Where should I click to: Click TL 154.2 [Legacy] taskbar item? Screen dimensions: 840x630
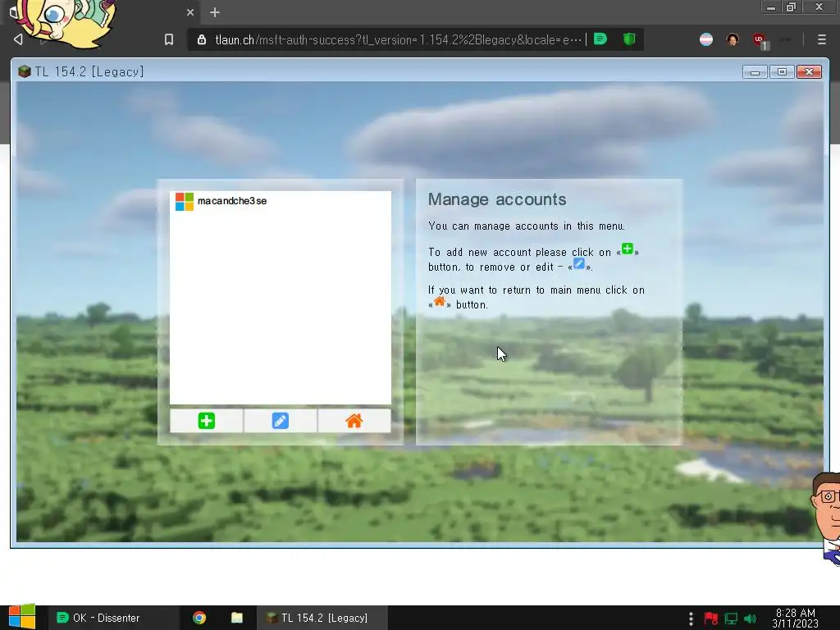coord(321,618)
